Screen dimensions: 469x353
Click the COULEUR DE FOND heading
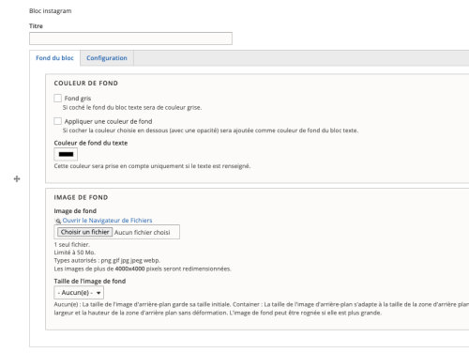[86, 84]
